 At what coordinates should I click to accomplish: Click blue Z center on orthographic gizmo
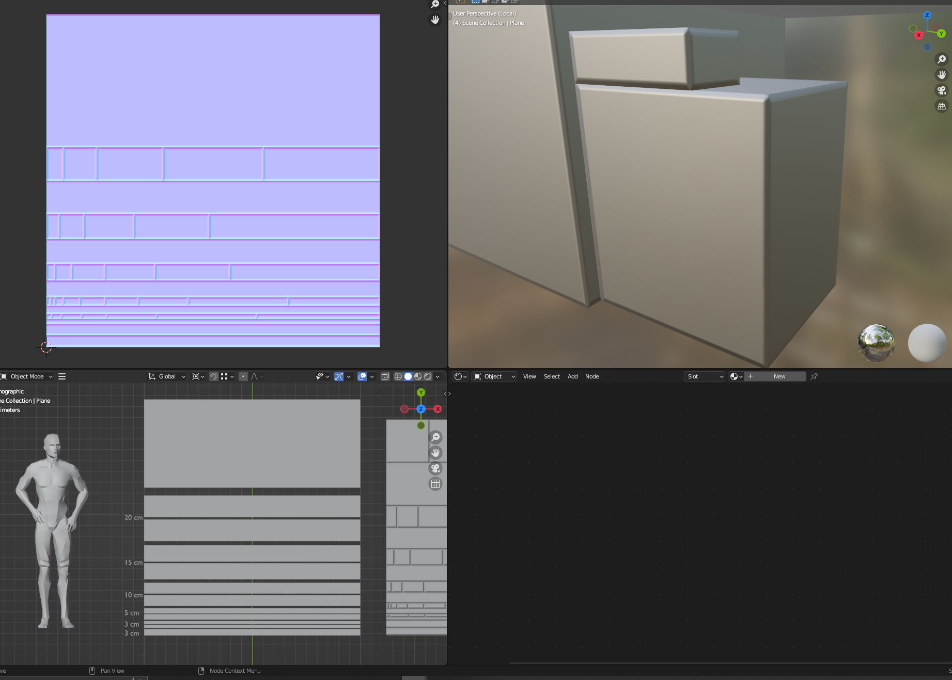click(x=421, y=409)
